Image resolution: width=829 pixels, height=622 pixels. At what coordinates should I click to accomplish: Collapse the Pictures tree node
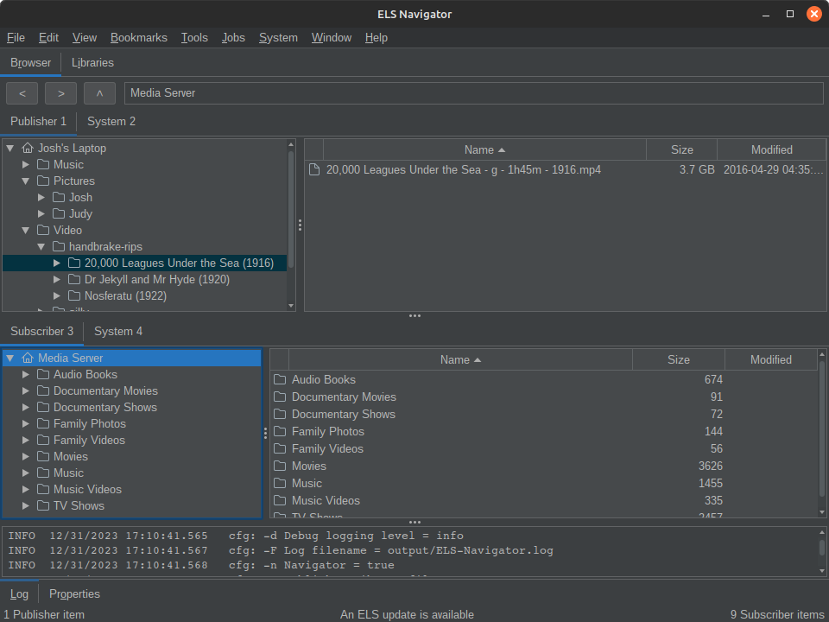point(26,181)
